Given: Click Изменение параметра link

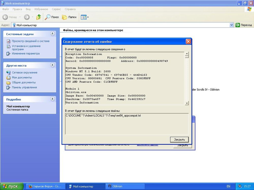Looking at the screenshot, I should [x=26, y=53].
